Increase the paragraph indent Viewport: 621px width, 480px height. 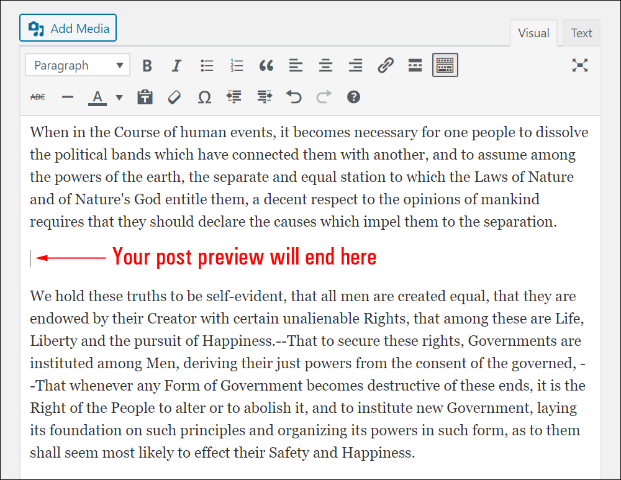click(264, 97)
